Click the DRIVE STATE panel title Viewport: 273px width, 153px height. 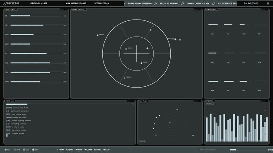[11, 9]
